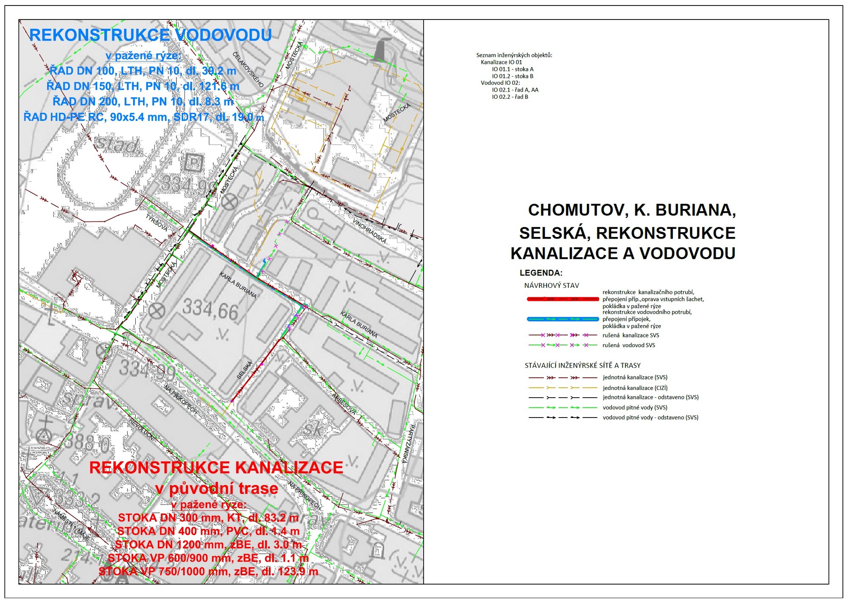Click the 'Vodovod IO 02:' list entry
Viewport: 848px width, 607px height.
pyautogui.click(x=500, y=83)
